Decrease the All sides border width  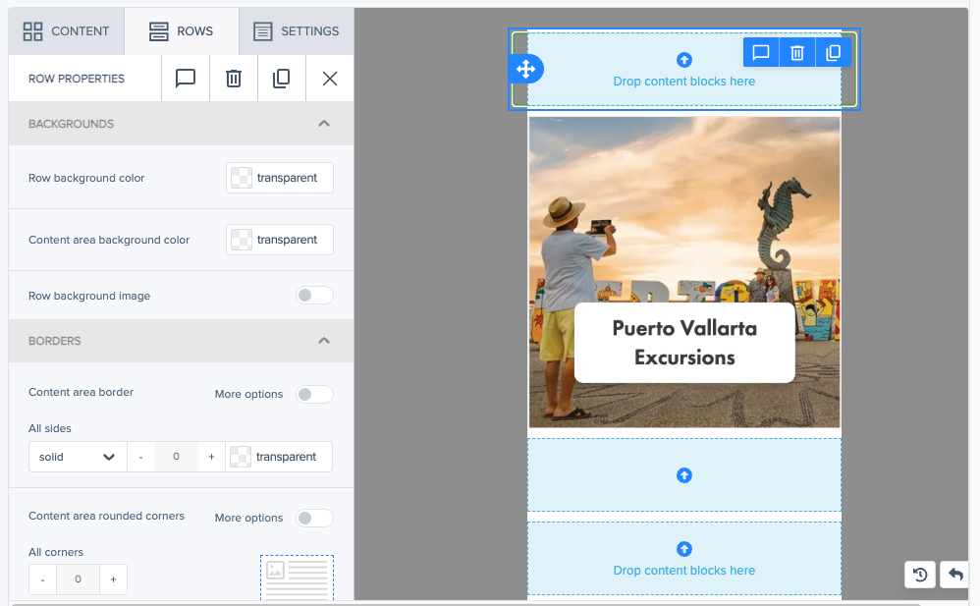point(140,457)
